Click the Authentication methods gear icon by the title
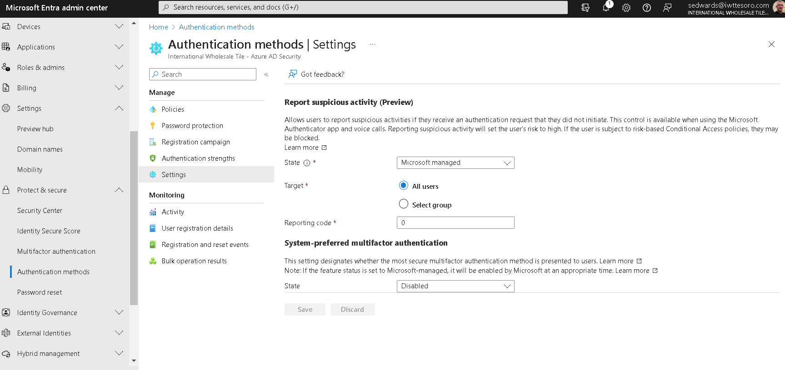785x370 pixels. (x=156, y=48)
